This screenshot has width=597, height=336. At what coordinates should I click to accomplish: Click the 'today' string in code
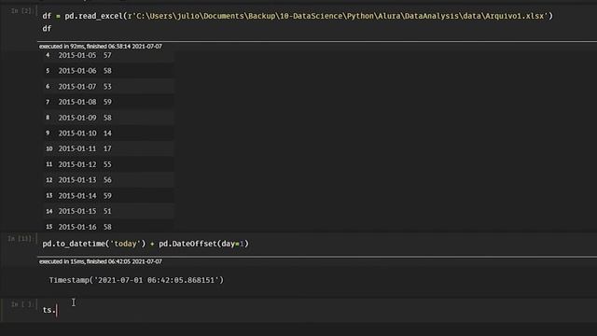(125, 244)
